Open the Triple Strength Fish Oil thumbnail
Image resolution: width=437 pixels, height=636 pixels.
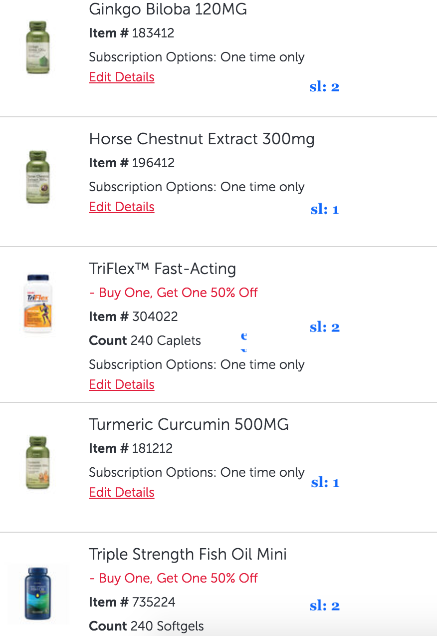click(38, 594)
